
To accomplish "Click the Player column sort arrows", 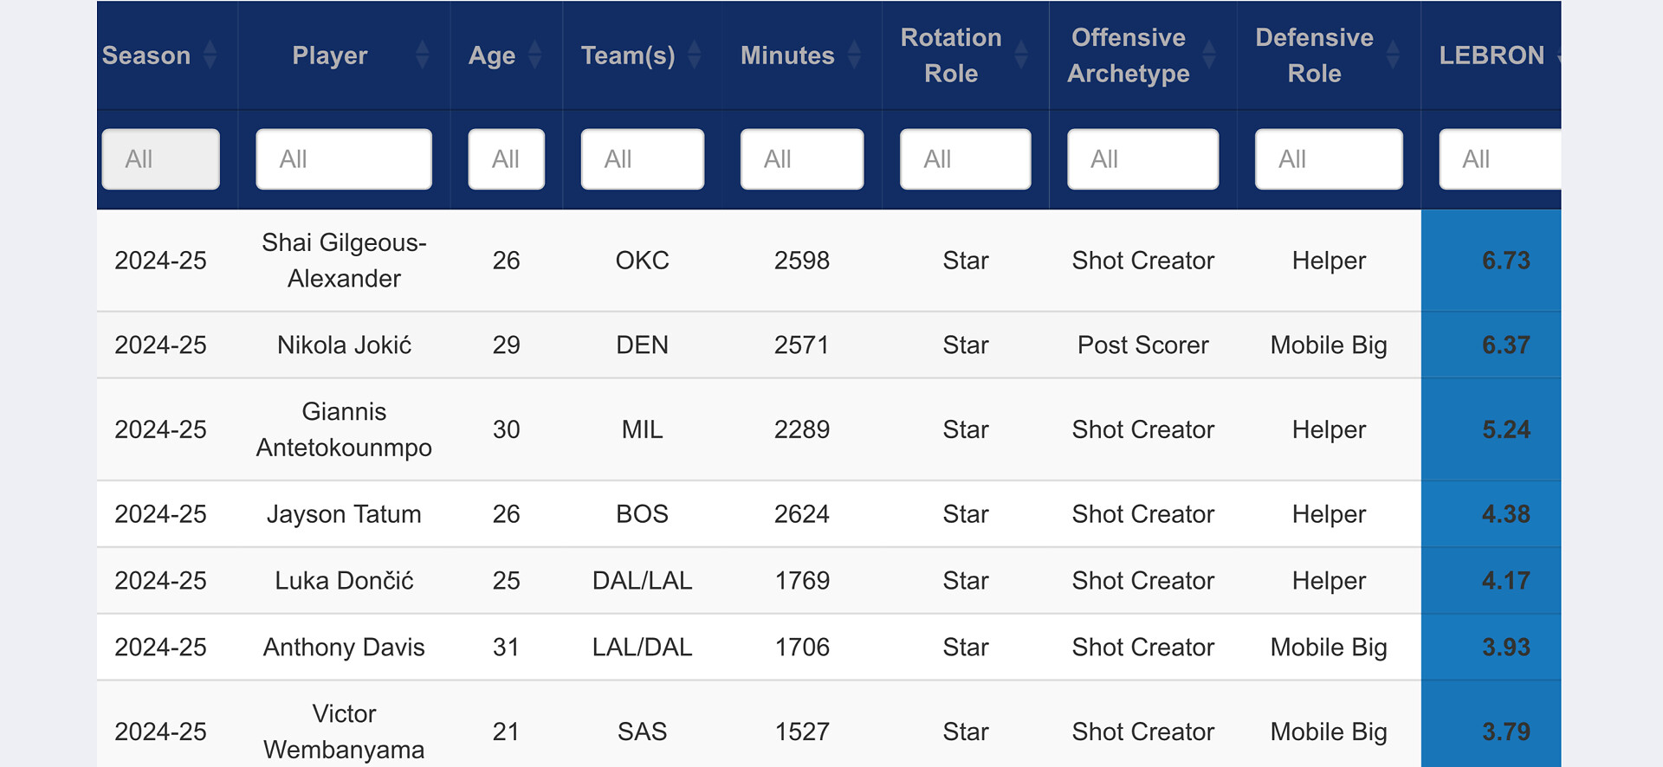I will click(x=422, y=55).
